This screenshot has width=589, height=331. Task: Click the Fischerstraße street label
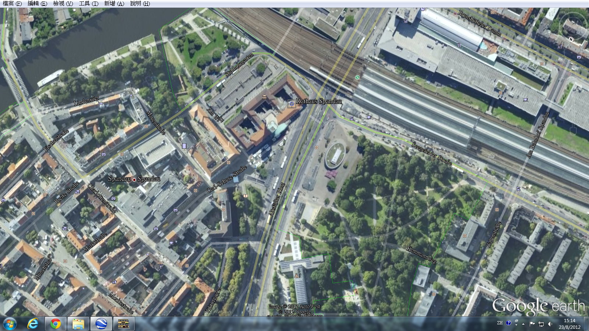[x=56, y=140]
